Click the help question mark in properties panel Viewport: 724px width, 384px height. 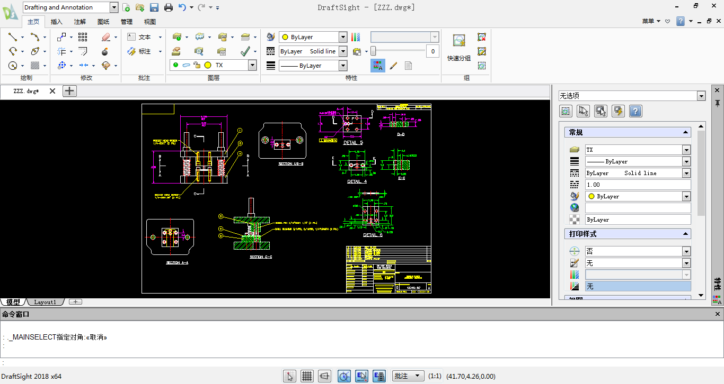pos(635,111)
